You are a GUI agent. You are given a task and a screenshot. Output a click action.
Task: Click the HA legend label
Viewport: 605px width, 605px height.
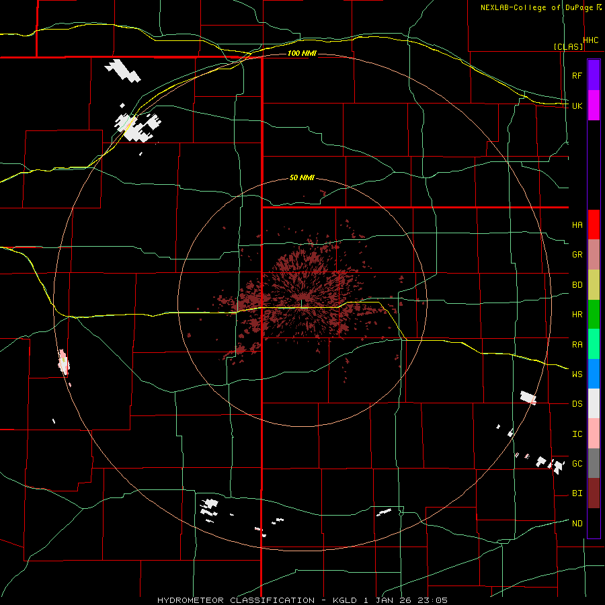click(577, 225)
